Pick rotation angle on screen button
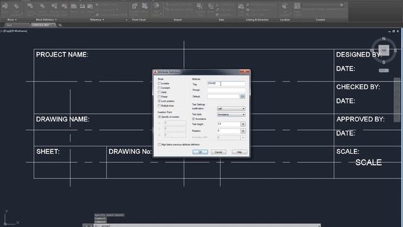Image resolution: width=403 pixels, height=227 pixels. tap(243, 131)
